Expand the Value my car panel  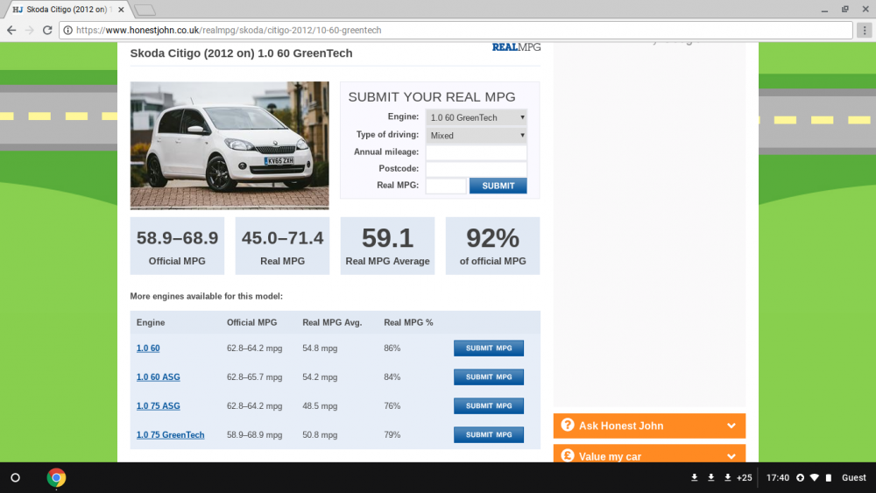coord(649,454)
